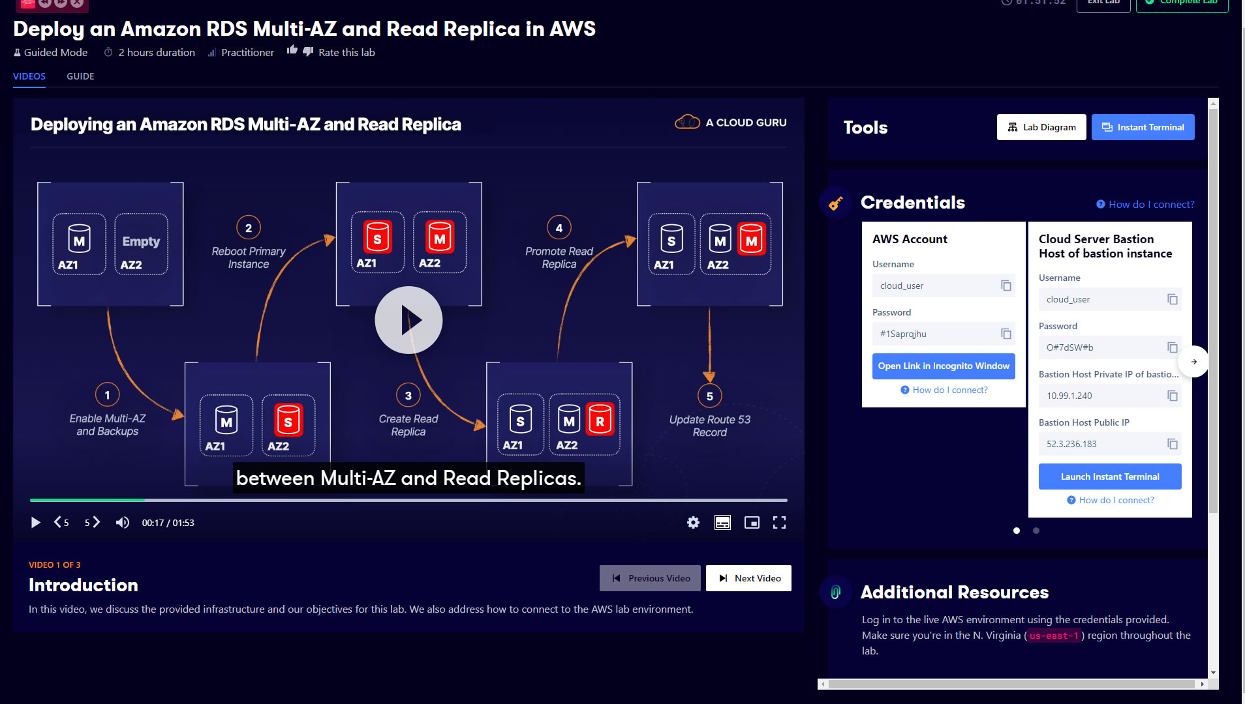Click the AWS Account username field
This screenshot has height=704, width=1245.
(x=944, y=286)
